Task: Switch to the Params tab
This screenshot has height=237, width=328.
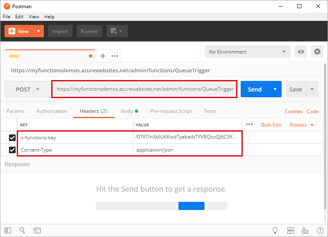Action: [x=15, y=111]
